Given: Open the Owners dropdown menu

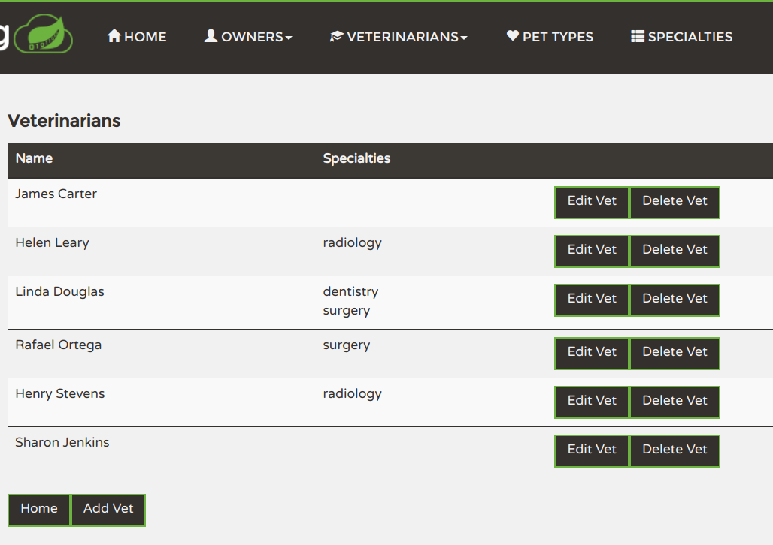Looking at the screenshot, I should tap(248, 36).
